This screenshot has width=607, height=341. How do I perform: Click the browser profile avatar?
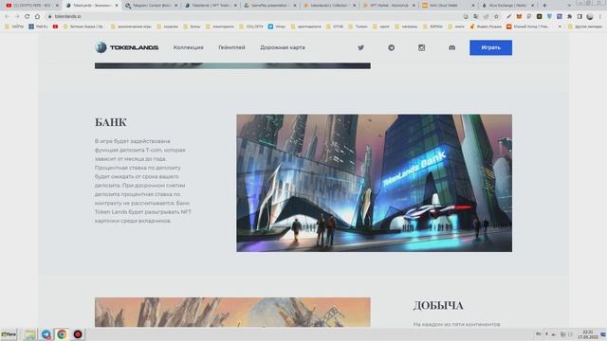tap(590, 16)
